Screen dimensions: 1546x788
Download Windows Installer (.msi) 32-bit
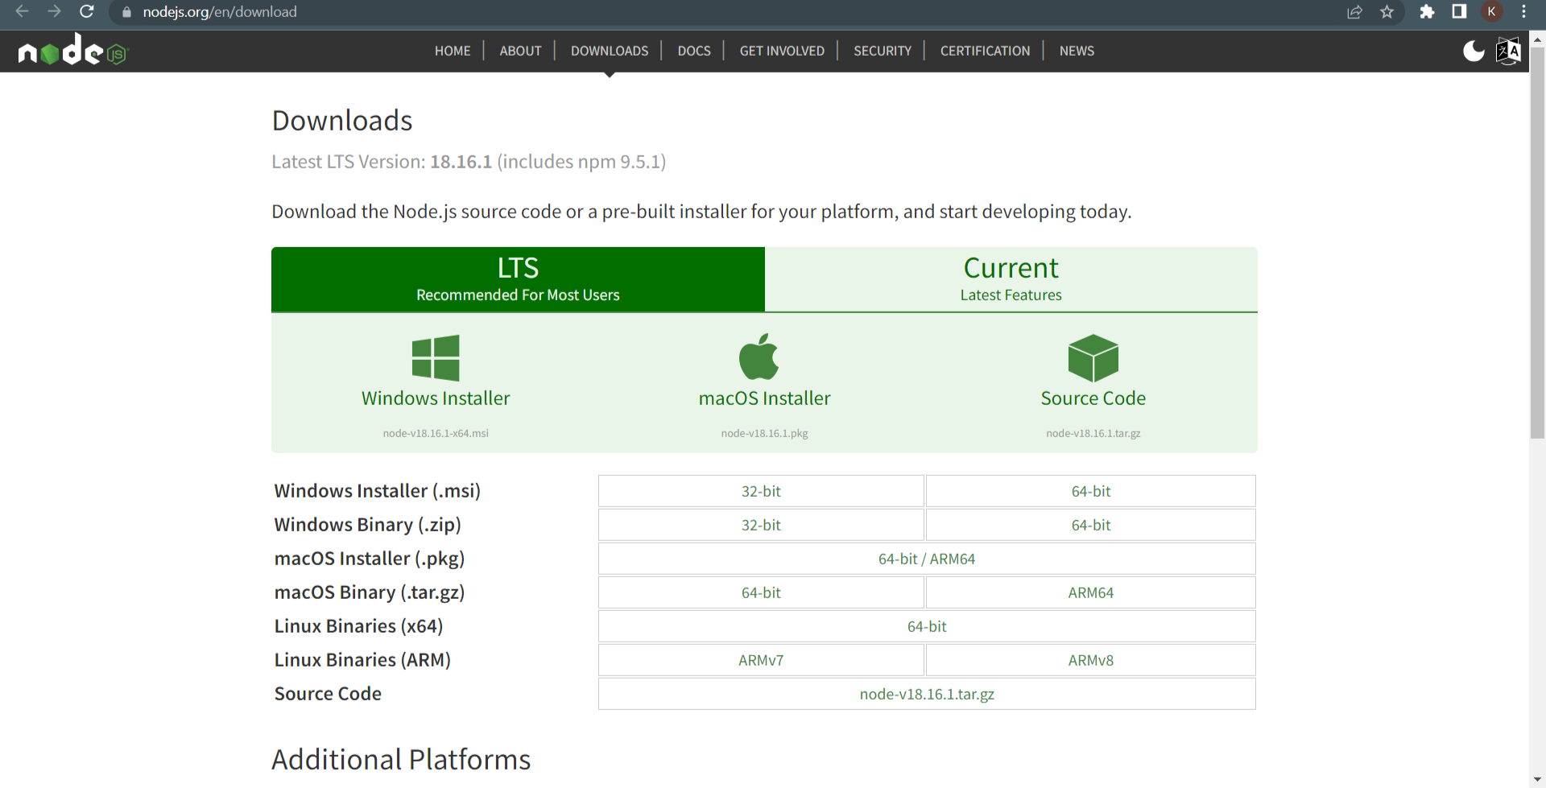[761, 491]
